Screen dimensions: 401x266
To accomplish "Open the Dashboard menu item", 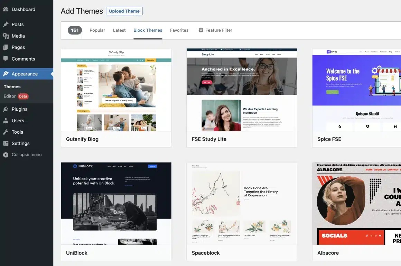I will [27, 9].
